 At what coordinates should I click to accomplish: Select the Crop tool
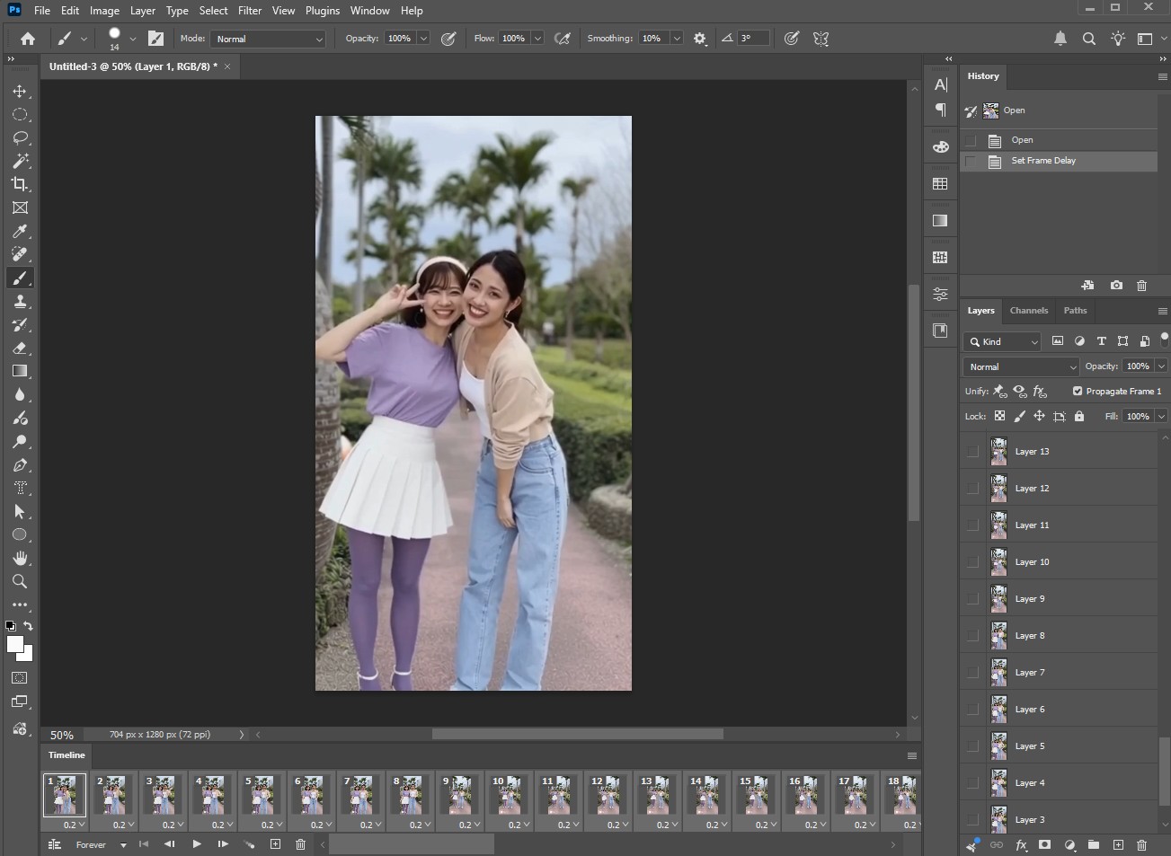20,184
